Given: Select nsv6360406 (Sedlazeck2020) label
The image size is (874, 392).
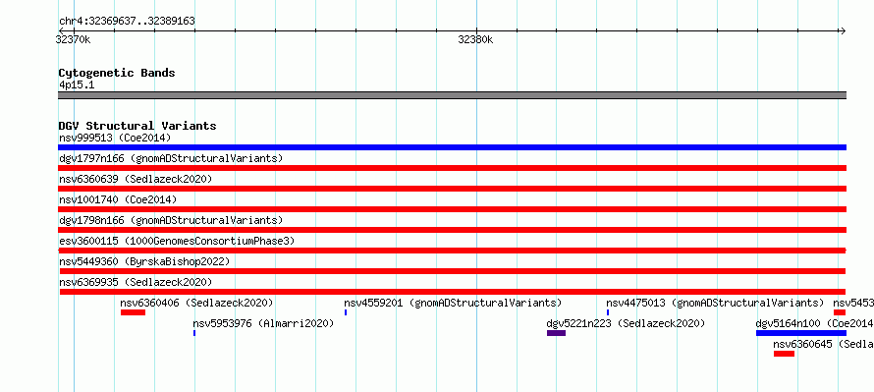Looking at the screenshot, I should (196, 303).
